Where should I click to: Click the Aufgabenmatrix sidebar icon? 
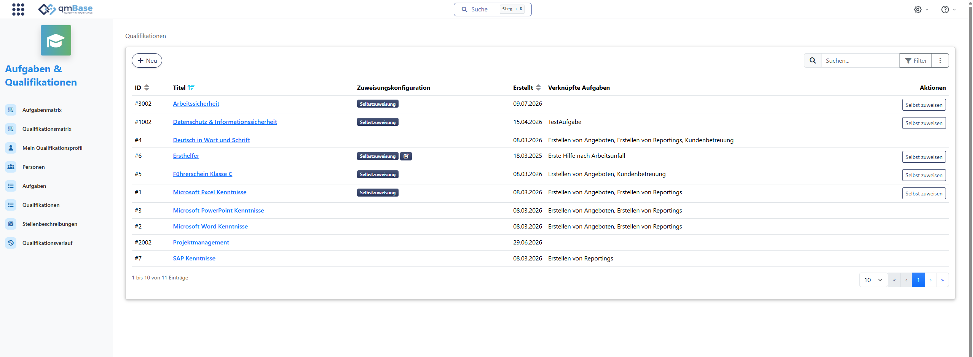[11, 110]
